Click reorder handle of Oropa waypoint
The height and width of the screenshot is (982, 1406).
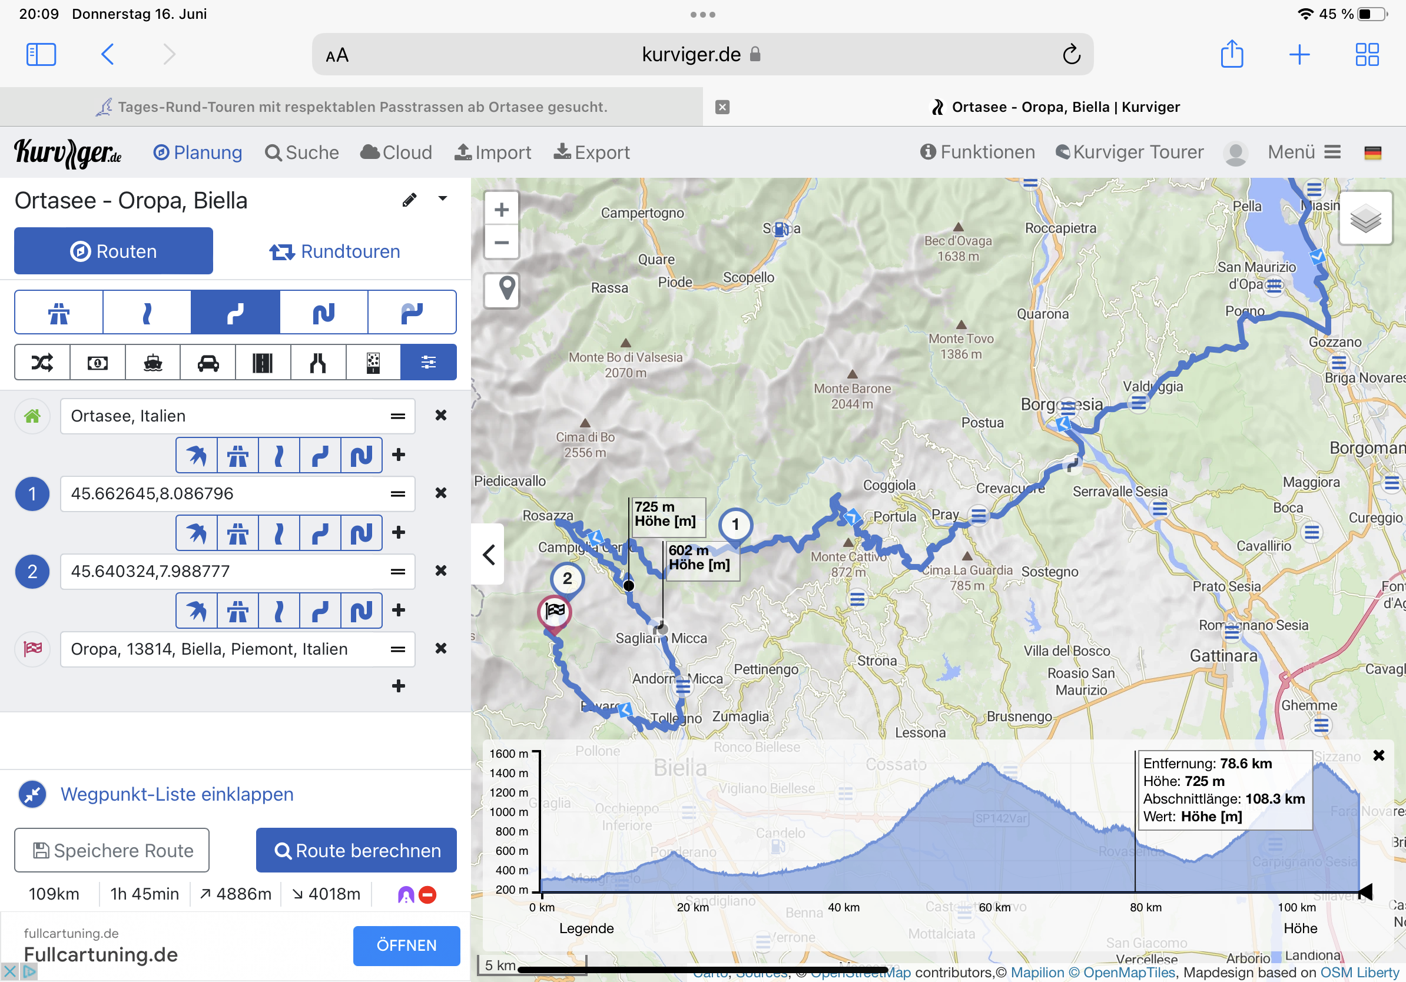pyautogui.click(x=398, y=649)
